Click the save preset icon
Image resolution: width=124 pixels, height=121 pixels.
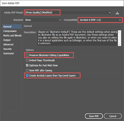point(117,13)
